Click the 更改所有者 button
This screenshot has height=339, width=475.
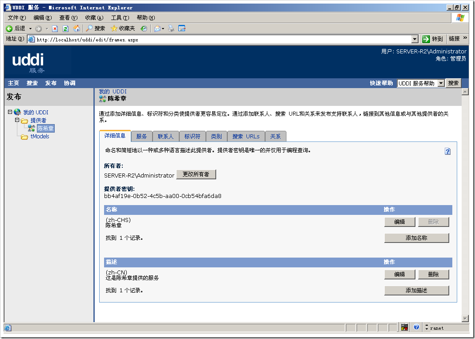[x=196, y=174]
